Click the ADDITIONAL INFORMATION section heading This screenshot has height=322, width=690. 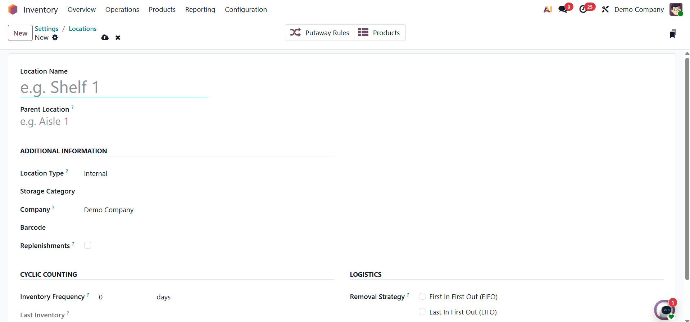[64, 151]
